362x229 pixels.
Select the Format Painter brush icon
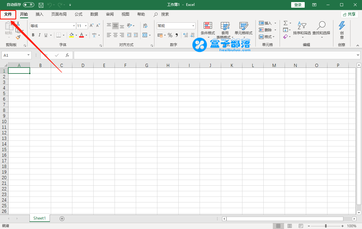click(x=18, y=37)
